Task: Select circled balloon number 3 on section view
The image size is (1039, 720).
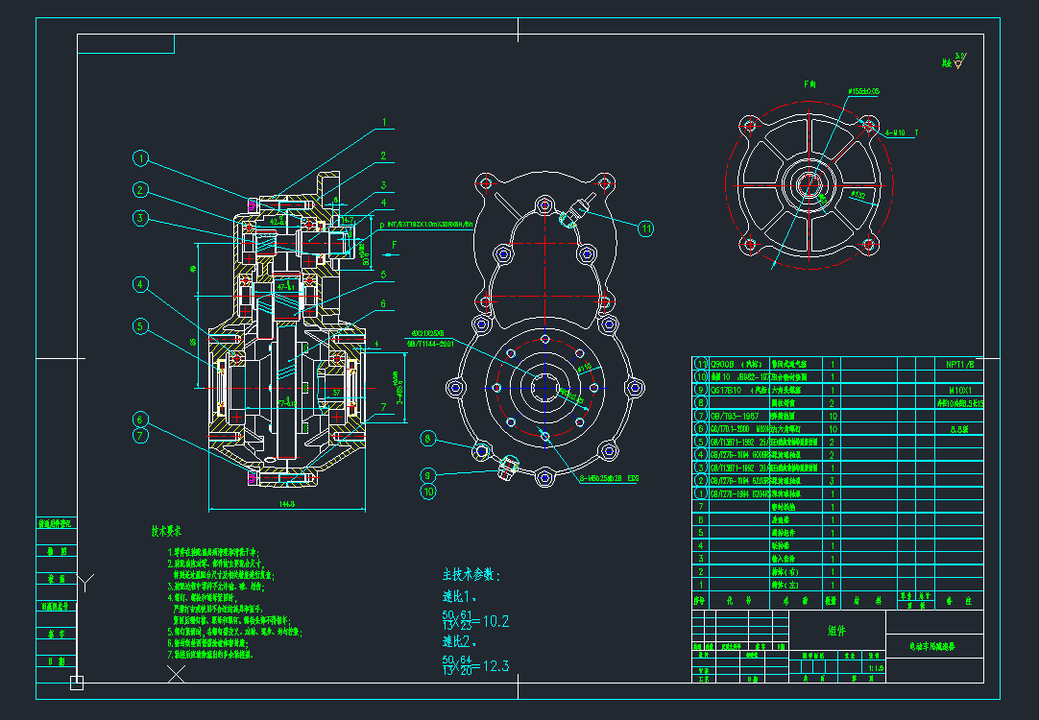Action: point(141,219)
